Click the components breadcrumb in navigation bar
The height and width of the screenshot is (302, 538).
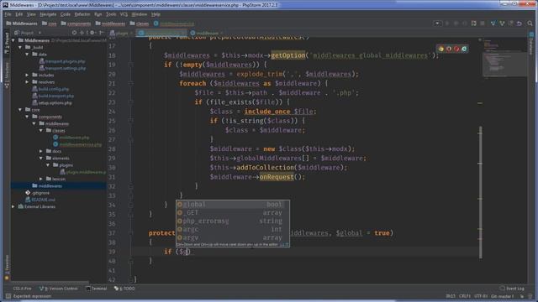tap(76, 23)
